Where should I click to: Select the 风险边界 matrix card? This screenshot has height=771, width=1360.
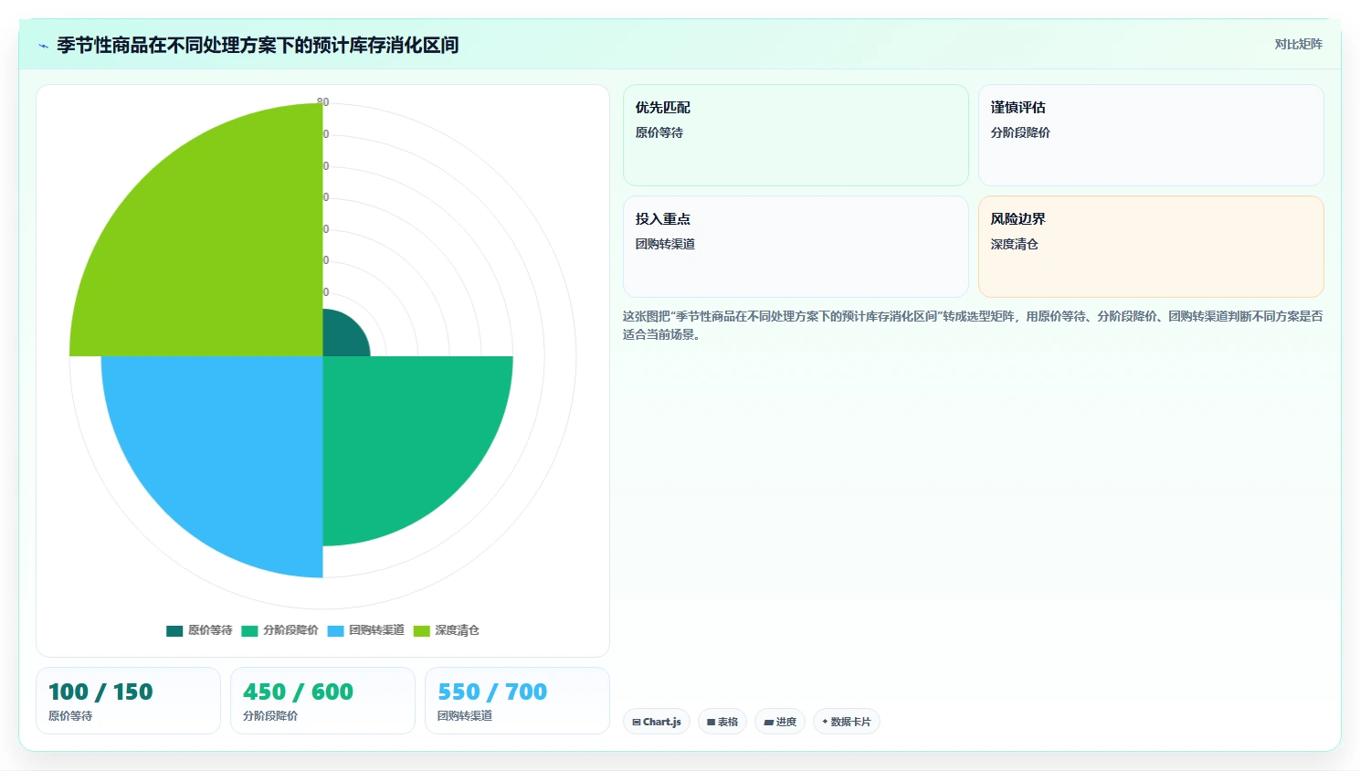pyautogui.click(x=1151, y=247)
